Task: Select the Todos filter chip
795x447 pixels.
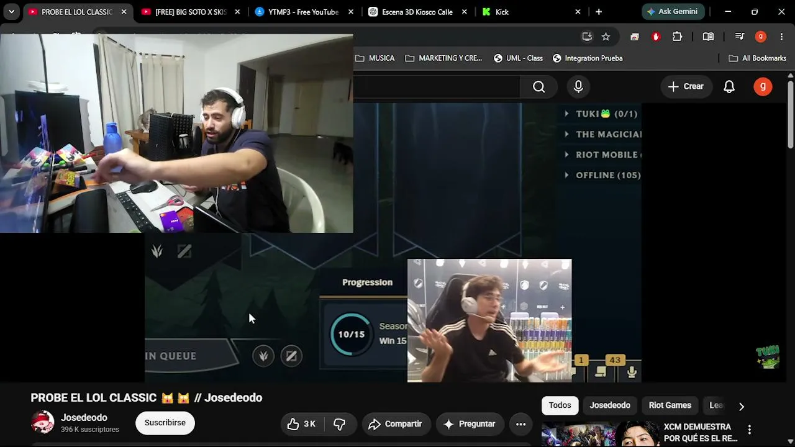Action: [560, 405]
